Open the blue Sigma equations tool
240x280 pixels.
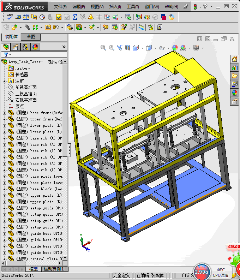click(x=75, y=17)
